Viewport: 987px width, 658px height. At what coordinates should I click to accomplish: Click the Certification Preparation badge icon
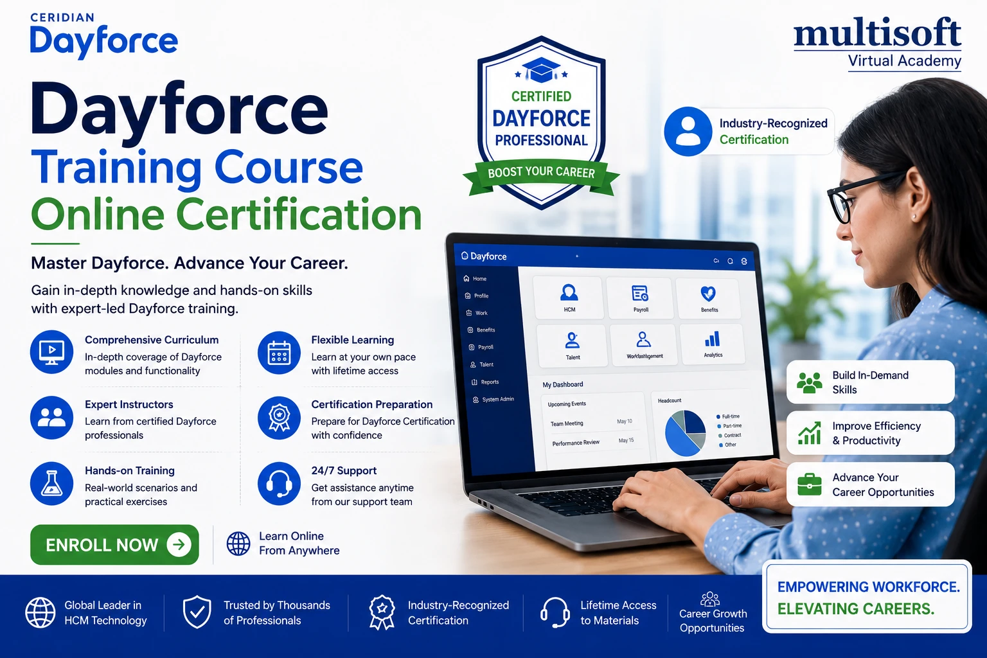tap(279, 418)
